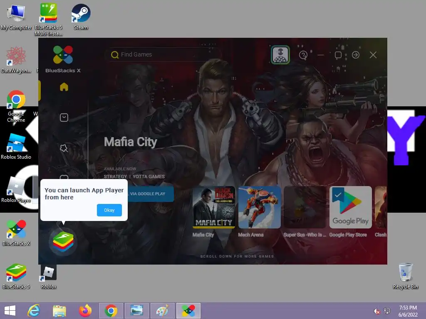This screenshot has height=319, width=426.
Task: Launch App Player from BlueStacks sidebar icon
Action: 63,242
